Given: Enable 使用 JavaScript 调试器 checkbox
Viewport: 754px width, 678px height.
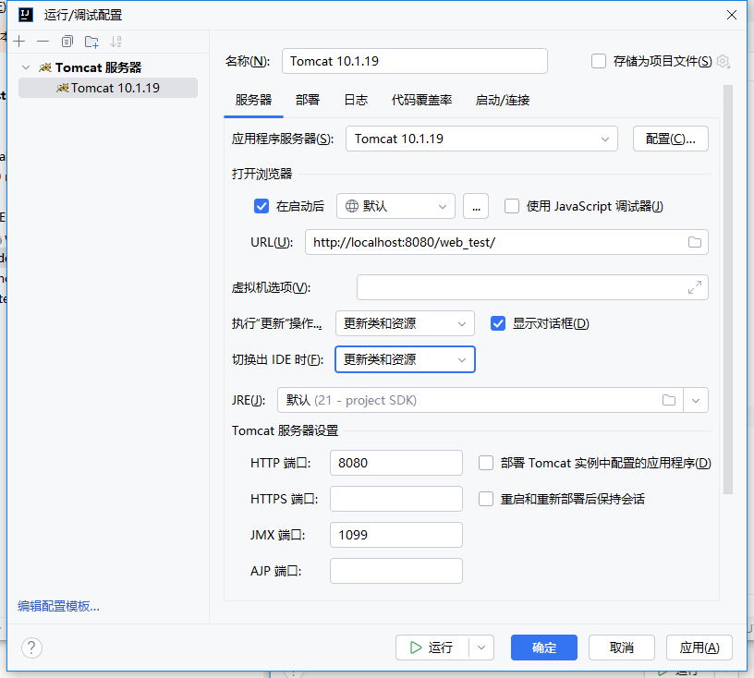Looking at the screenshot, I should 512,206.
